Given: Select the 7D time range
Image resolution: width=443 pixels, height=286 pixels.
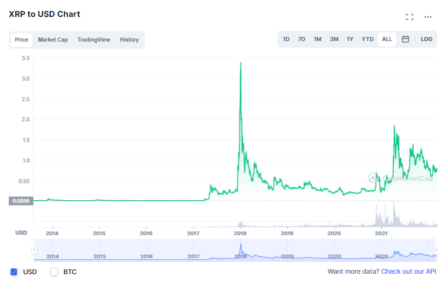Looking at the screenshot, I should click(301, 40).
